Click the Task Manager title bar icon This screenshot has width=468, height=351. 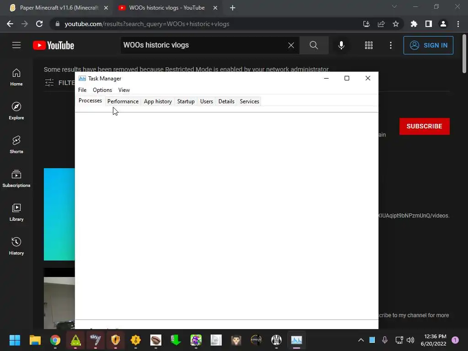82,79
